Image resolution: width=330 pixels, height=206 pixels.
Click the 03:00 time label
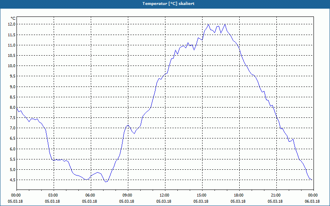pos(54,195)
